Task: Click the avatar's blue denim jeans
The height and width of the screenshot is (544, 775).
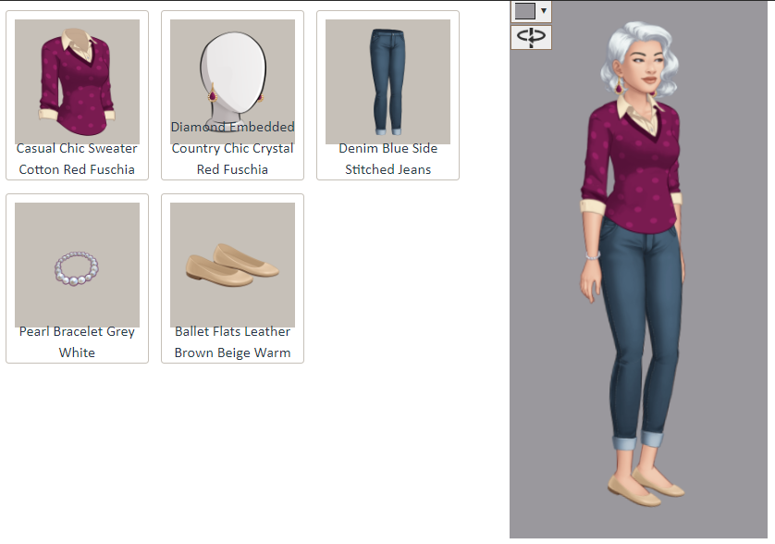Action: 640,327
